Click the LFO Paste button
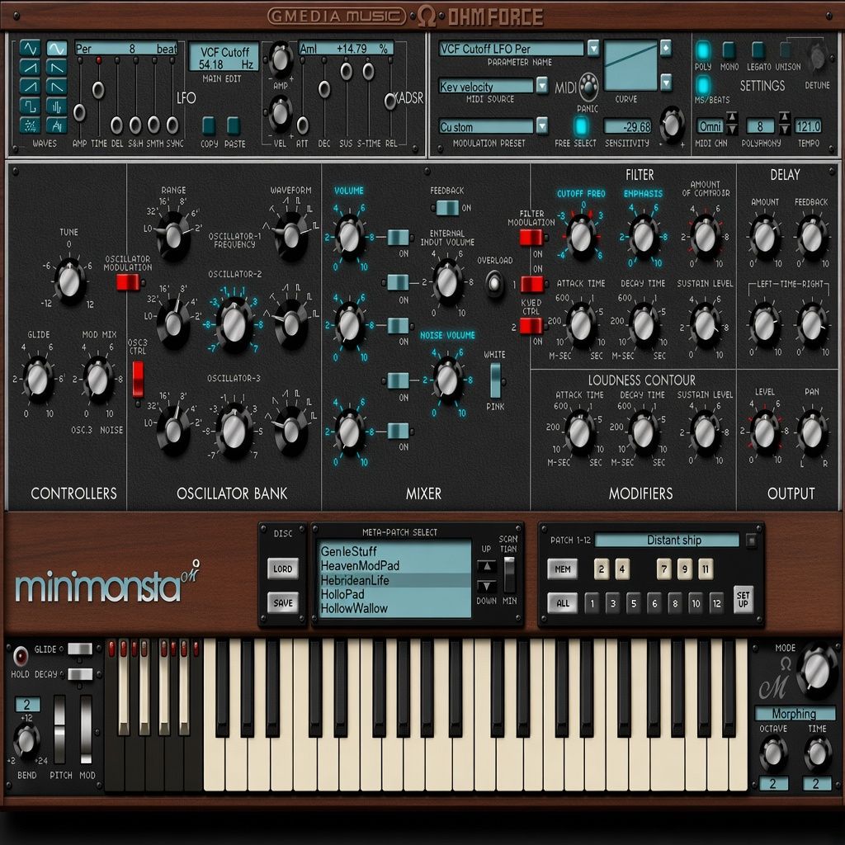 tap(234, 125)
